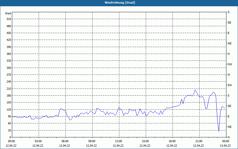Click the 90 value on the left axis
Viewport: 238px width, 149px height.
[x=10, y=117]
